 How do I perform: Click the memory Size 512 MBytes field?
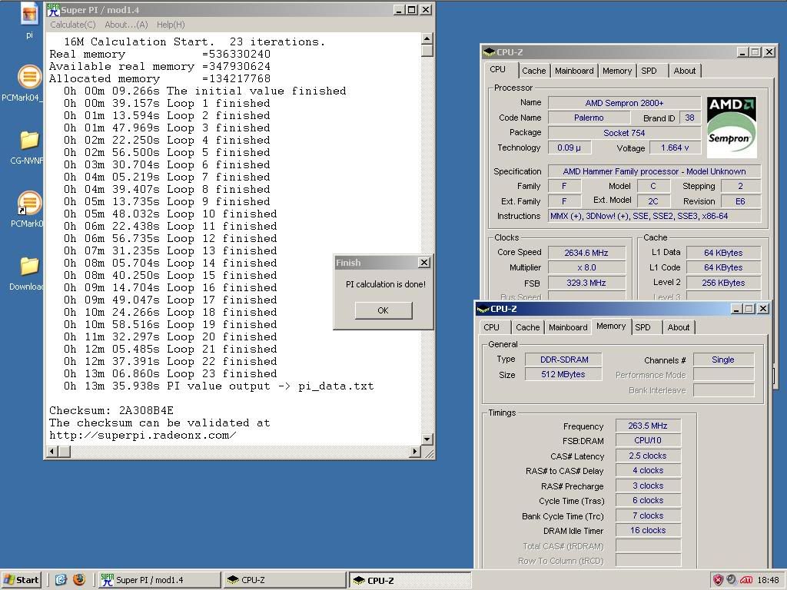tap(563, 374)
